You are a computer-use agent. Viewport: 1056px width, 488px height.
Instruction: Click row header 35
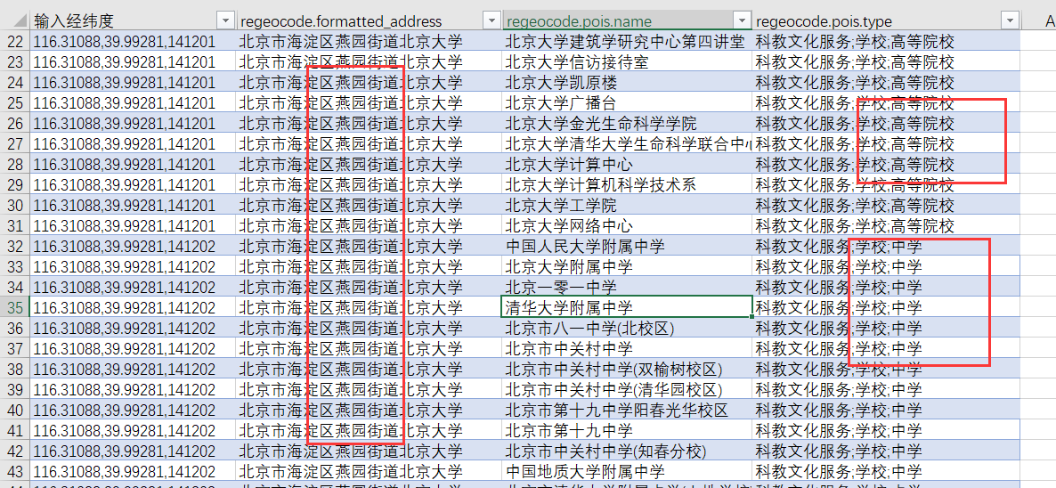15,307
